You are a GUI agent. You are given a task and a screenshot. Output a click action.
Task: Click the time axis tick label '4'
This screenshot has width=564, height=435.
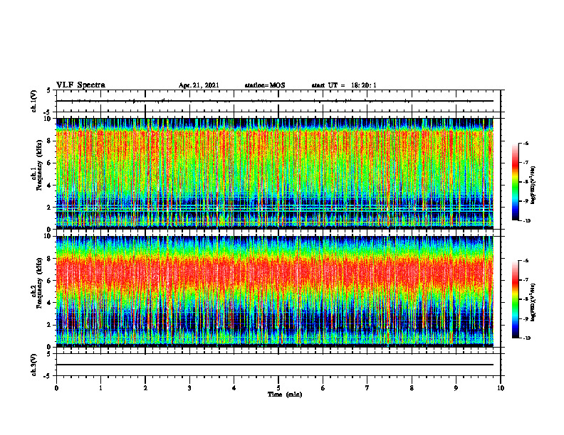[x=234, y=388]
